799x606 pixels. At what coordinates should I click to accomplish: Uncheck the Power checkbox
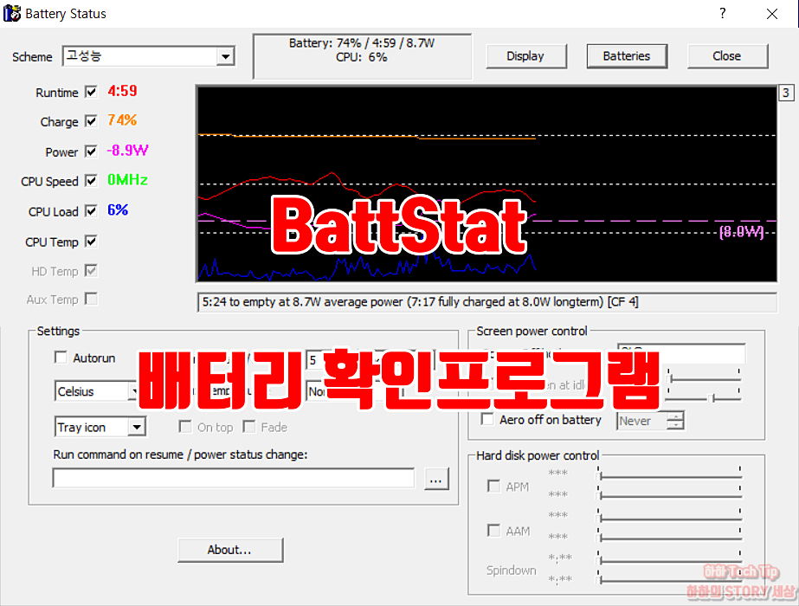91,151
